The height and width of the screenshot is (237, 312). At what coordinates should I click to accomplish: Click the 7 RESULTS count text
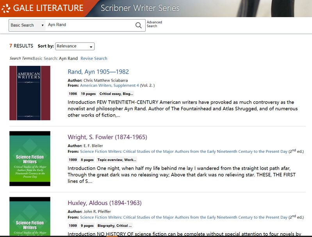click(x=21, y=46)
